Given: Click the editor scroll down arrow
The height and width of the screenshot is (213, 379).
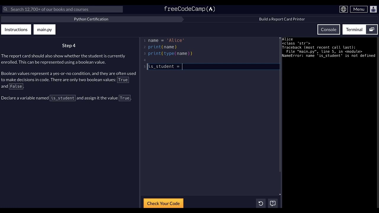Looking at the screenshot, I should (x=280, y=194).
